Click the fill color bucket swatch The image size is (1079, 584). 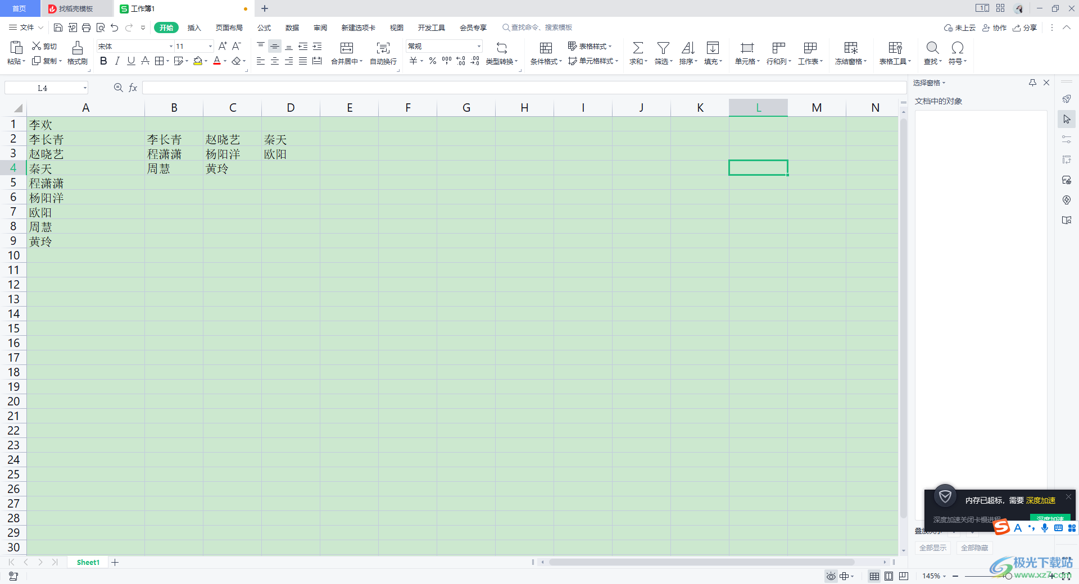[x=197, y=61]
